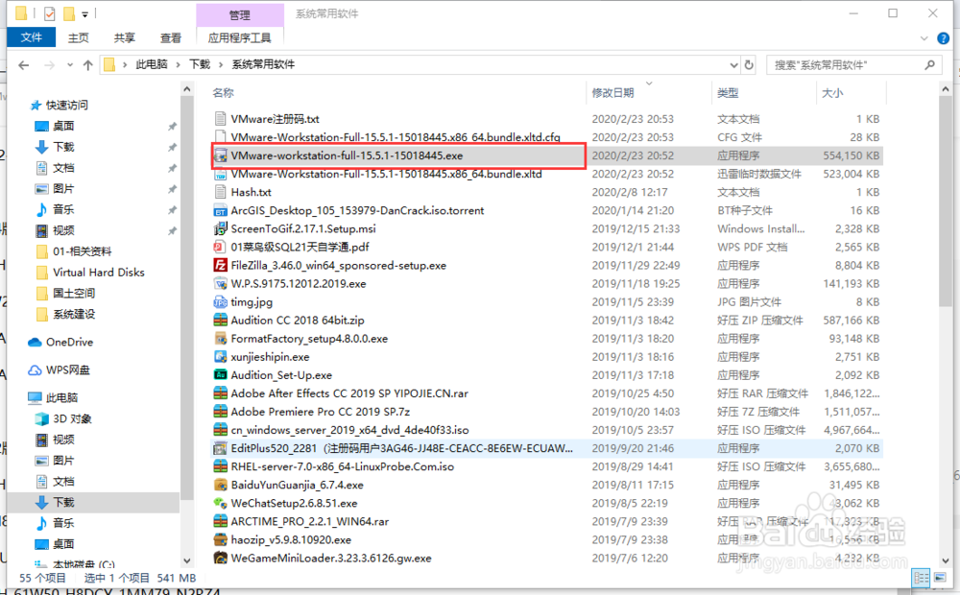Screen dimensions: 960x595
Task: Select the FileZilla setup installer icon
Action: tap(220, 265)
